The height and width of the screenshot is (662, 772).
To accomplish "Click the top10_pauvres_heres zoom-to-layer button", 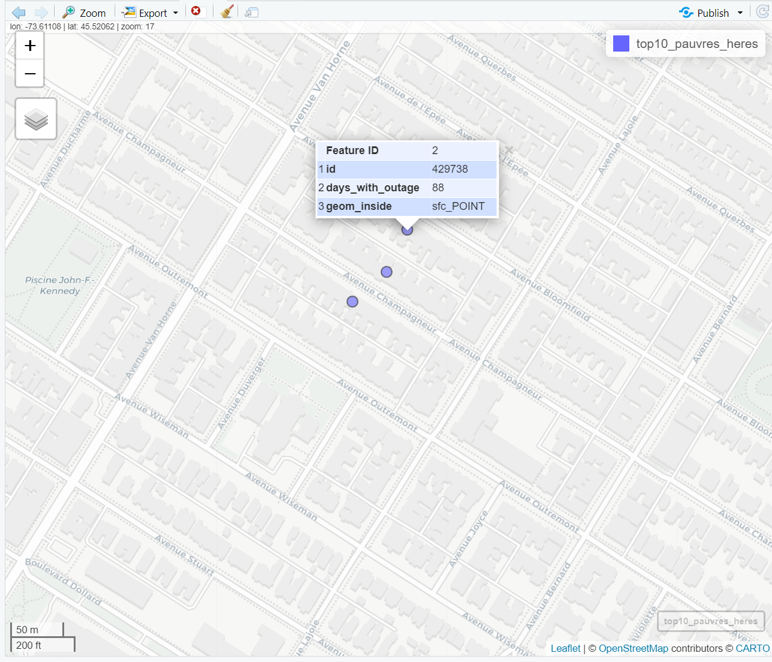I will [710, 621].
